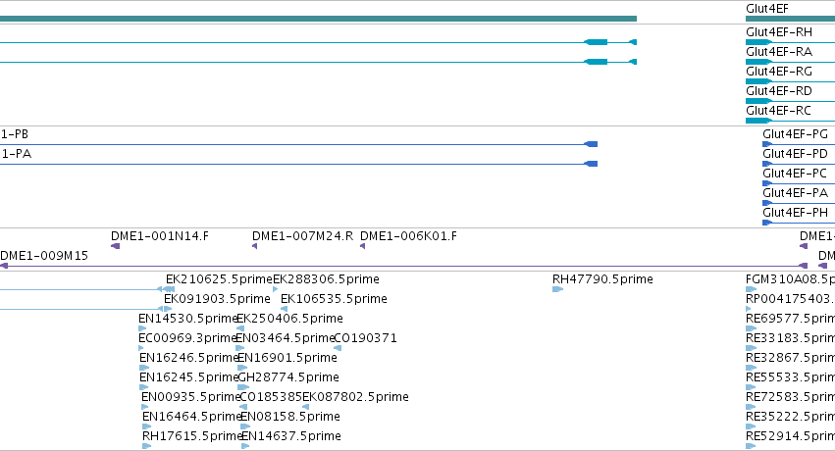This screenshot has height=451, width=835.
Task: Select the FGM310A08 EST label
Action: 790,279
